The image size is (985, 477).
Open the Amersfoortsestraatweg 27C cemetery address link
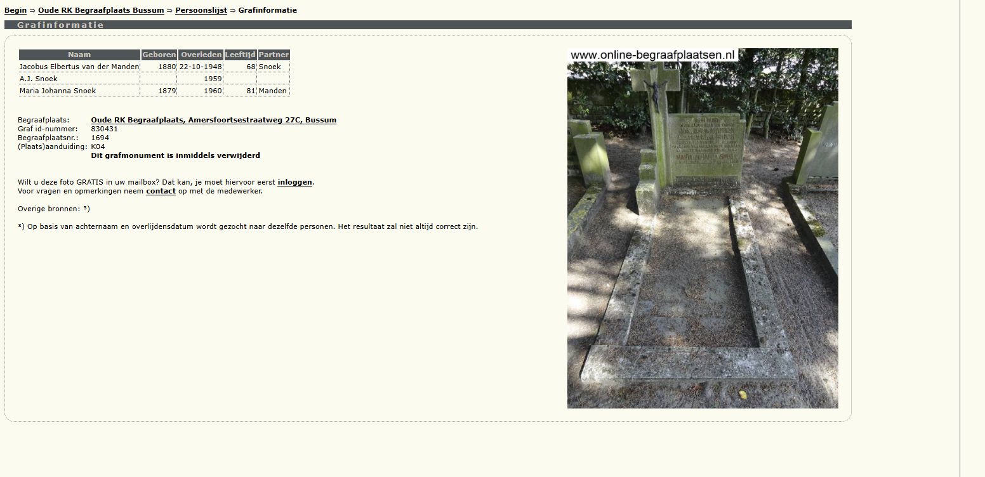click(213, 120)
